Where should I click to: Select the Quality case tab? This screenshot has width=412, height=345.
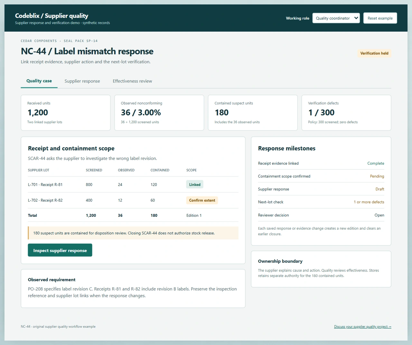pyautogui.click(x=39, y=81)
